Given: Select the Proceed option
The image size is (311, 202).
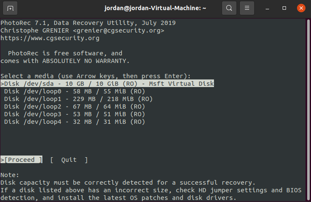Looking at the screenshot, I should tap(22, 160).
